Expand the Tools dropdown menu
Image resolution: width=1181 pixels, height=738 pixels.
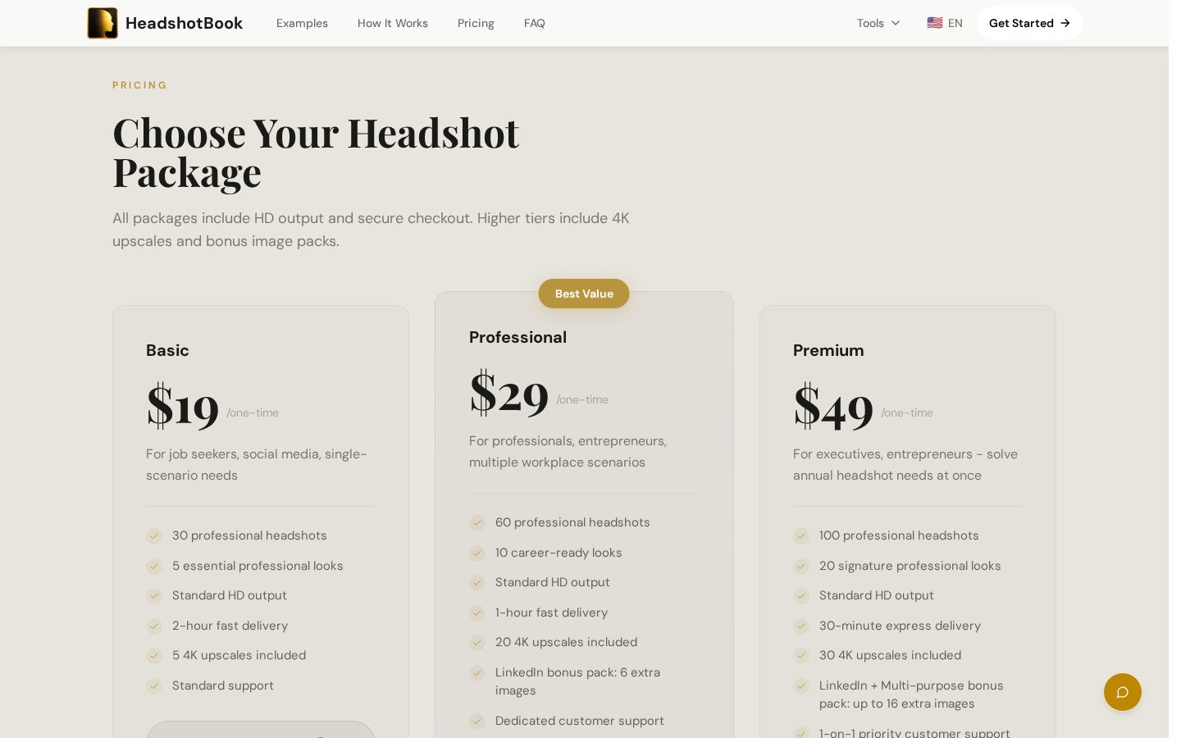[x=878, y=23]
